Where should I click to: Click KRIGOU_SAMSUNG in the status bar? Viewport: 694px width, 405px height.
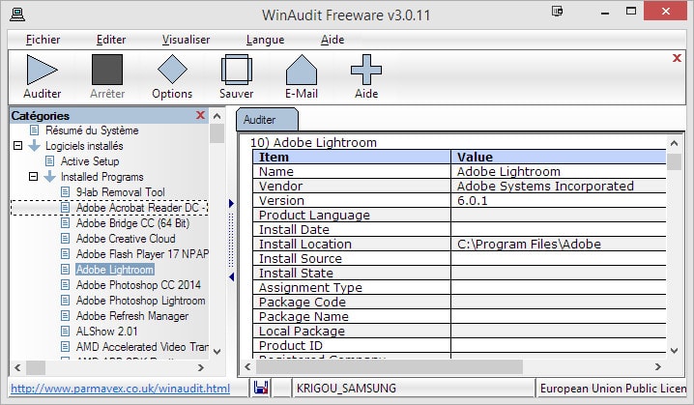[346, 389]
